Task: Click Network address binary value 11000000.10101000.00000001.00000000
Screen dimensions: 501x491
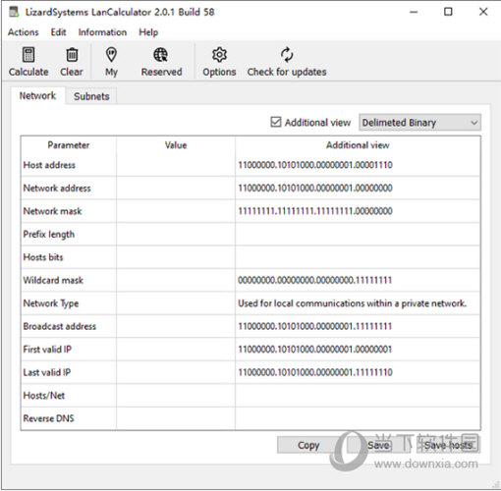Action: pos(315,188)
